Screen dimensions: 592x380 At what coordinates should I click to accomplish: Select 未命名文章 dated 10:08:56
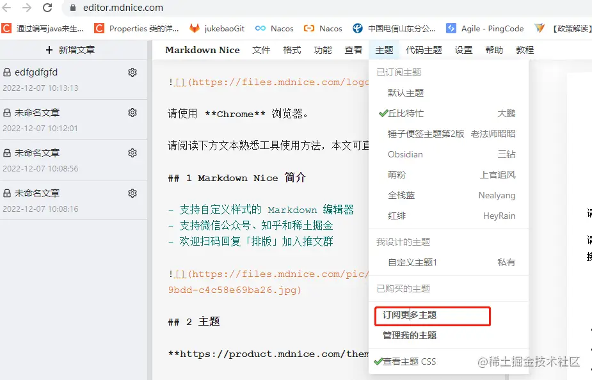pyautogui.click(x=74, y=161)
